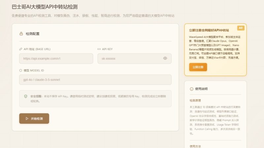
Task: Click the API KEY label text
Action: click(107, 49)
